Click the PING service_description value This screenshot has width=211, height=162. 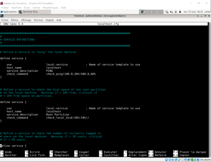49,71
